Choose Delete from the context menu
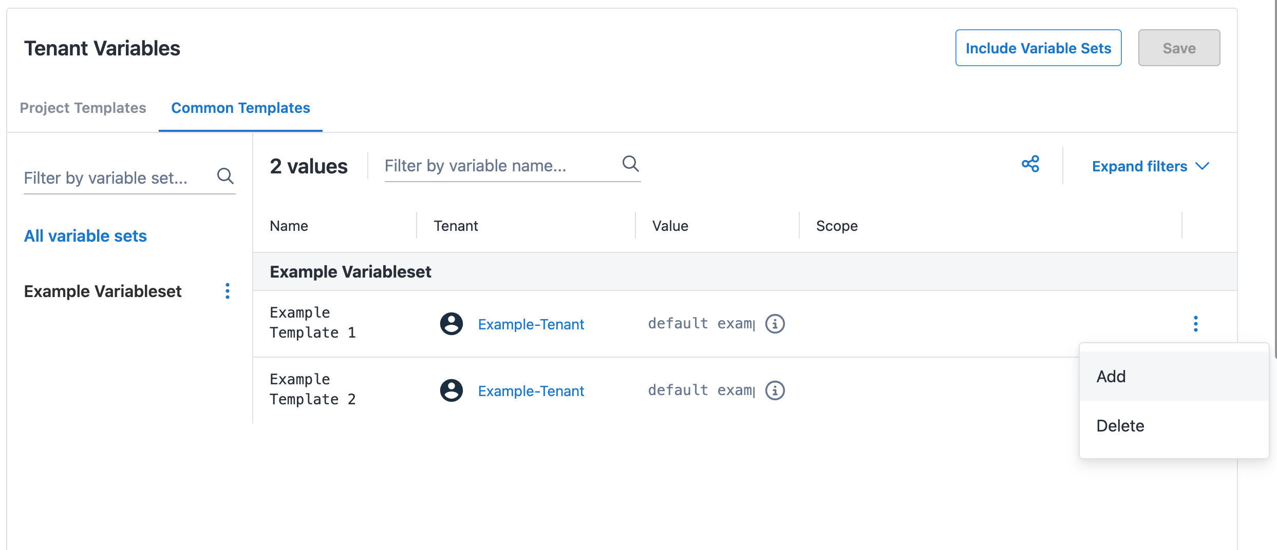The image size is (1277, 550). click(1120, 425)
